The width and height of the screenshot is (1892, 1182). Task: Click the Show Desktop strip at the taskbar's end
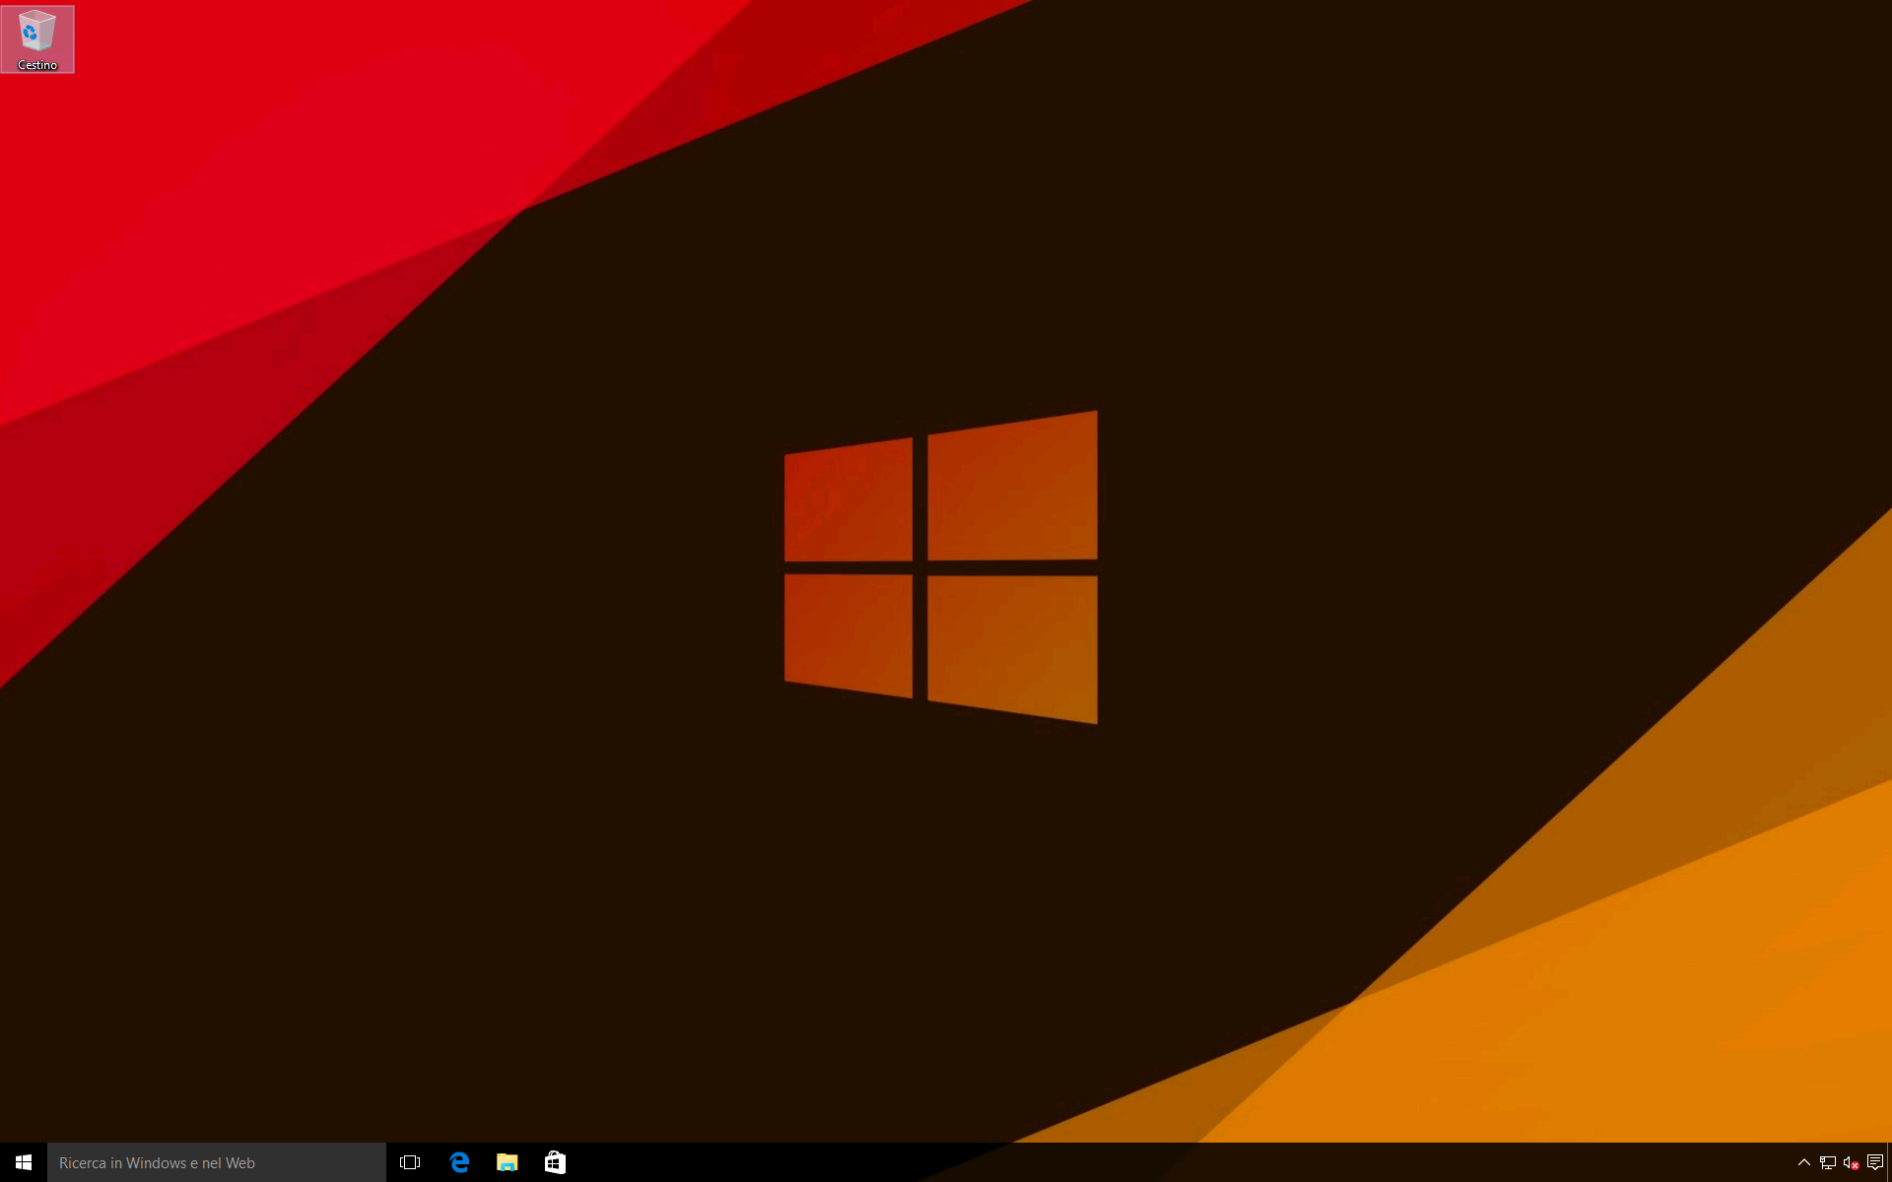tap(1889, 1162)
